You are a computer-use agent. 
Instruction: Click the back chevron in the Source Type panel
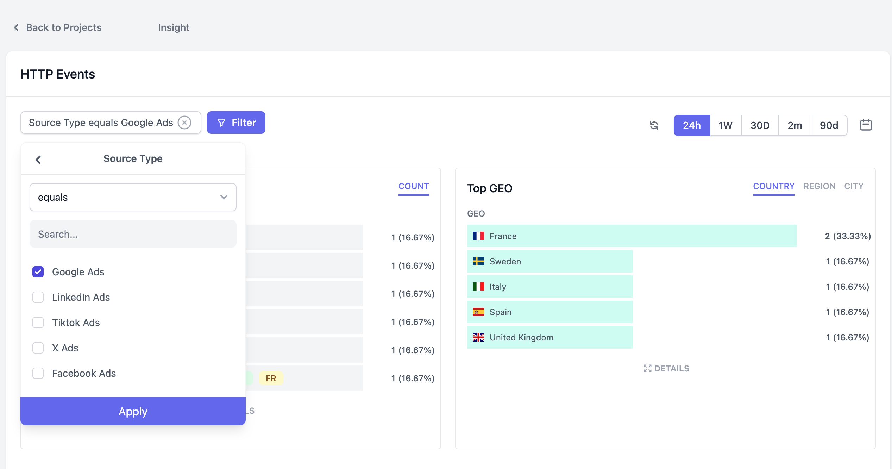(38, 160)
